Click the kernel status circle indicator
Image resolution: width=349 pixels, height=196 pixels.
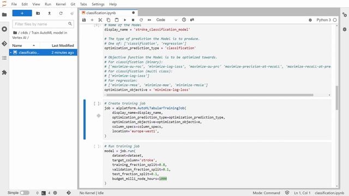click(335, 20)
